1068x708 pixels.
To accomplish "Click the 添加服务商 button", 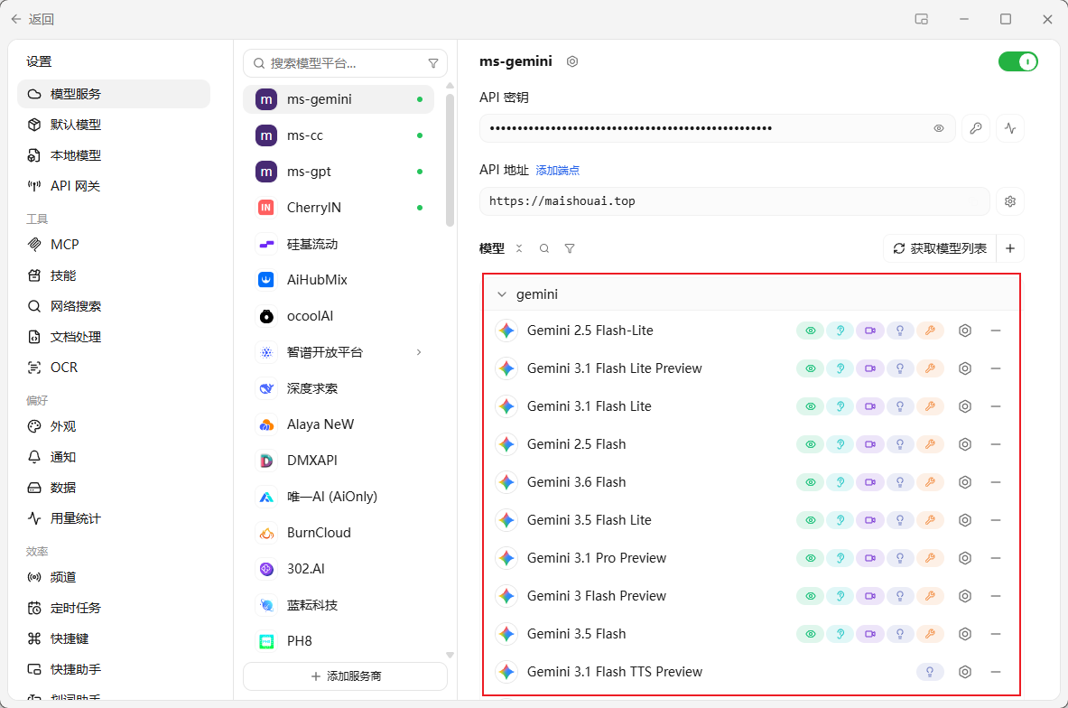I will (346, 676).
